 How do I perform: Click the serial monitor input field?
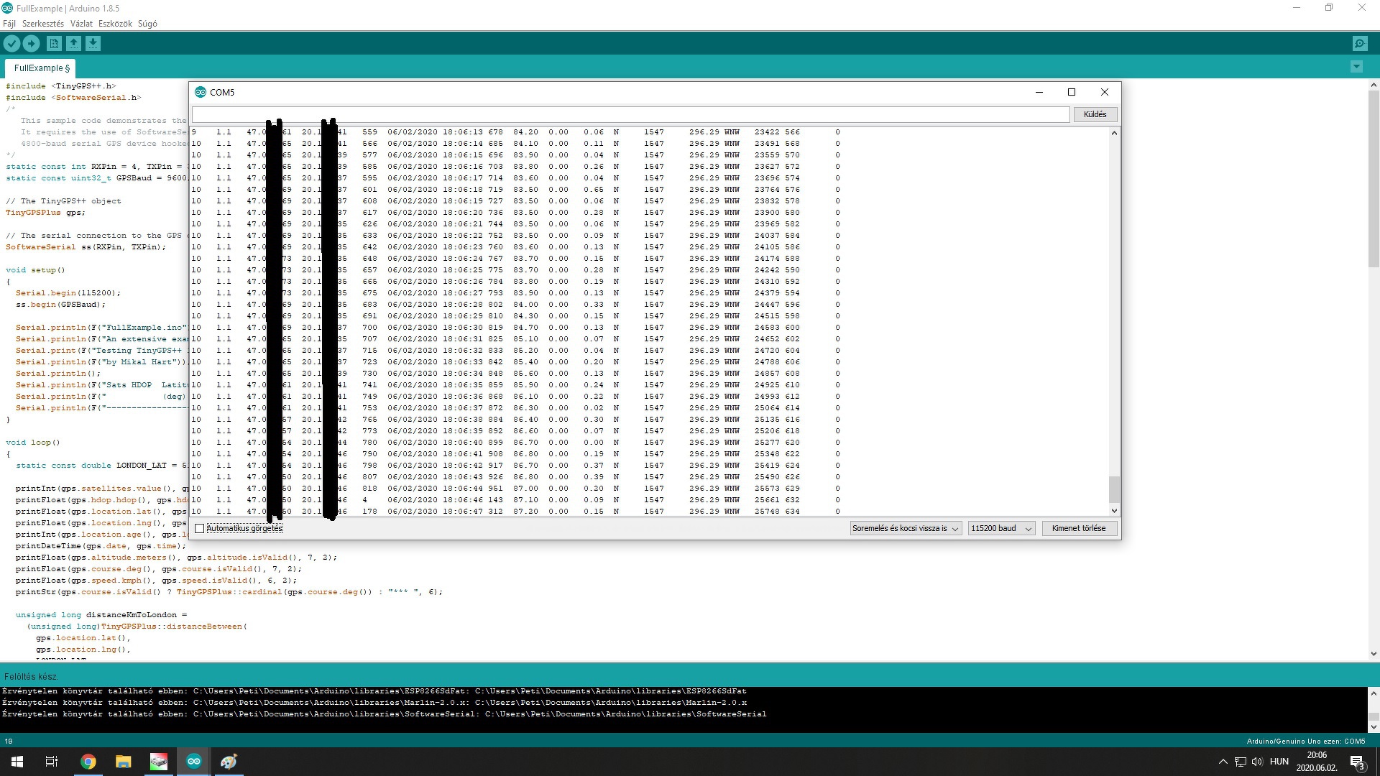[x=630, y=114]
